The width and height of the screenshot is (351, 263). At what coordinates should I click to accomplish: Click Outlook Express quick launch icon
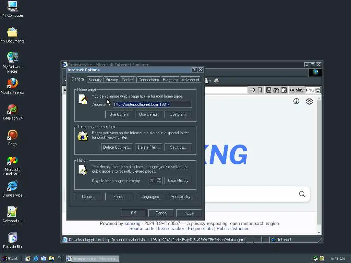(x=44, y=259)
